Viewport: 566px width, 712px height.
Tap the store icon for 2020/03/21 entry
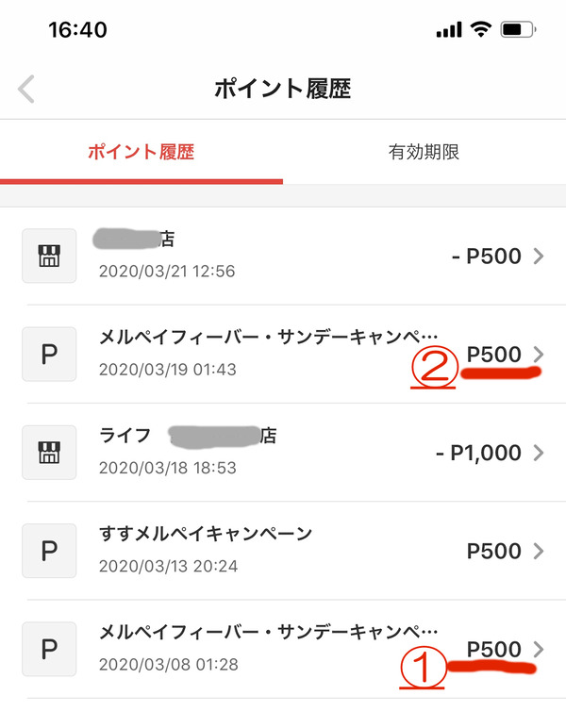coord(49,256)
